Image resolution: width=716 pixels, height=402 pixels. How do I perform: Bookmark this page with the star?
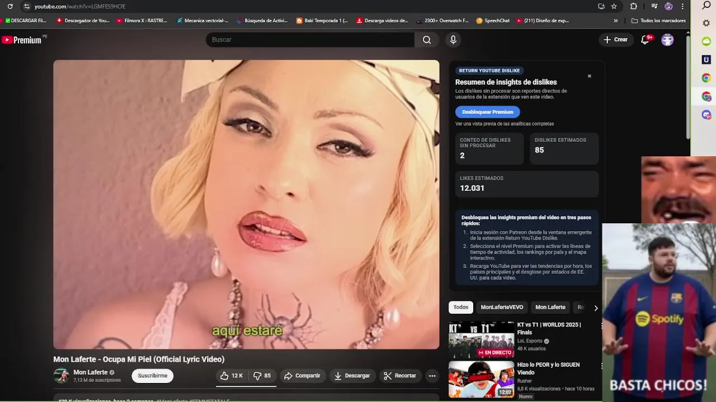pyautogui.click(x=614, y=6)
